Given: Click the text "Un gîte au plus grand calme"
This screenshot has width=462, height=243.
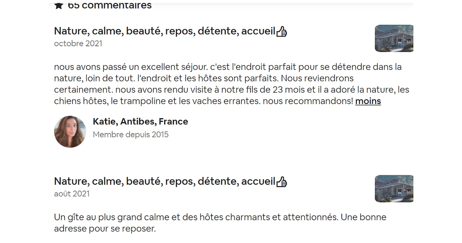Looking at the screenshot, I should pos(112,217).
